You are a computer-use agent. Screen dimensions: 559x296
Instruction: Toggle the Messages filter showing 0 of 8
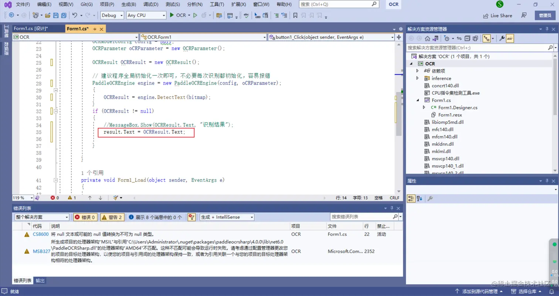pyautogui.click(x=155, y=217)
